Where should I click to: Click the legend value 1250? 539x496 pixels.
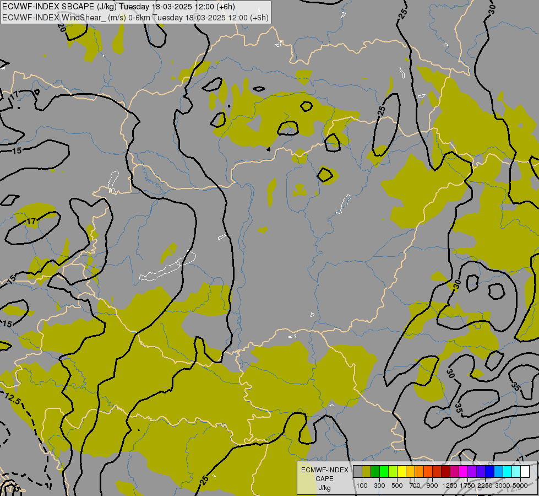[450, 486]
